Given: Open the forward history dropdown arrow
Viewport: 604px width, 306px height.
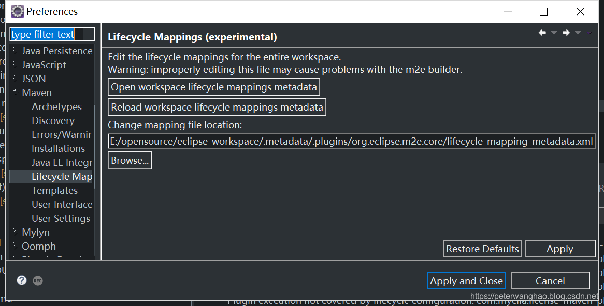Looking at the screenshot, I should click(x=578, y=33).
